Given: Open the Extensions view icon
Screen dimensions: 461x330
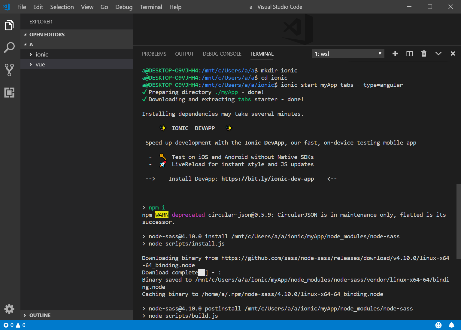Looking at the screenshot, I should click(x=9, y=93).
